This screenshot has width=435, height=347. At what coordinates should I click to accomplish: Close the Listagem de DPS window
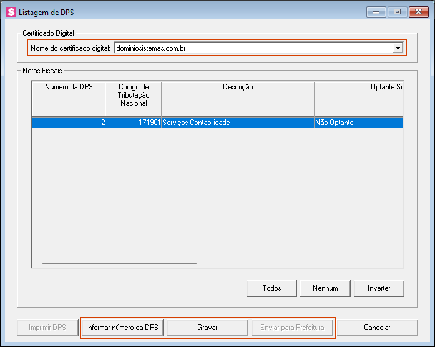click(417, 11)
